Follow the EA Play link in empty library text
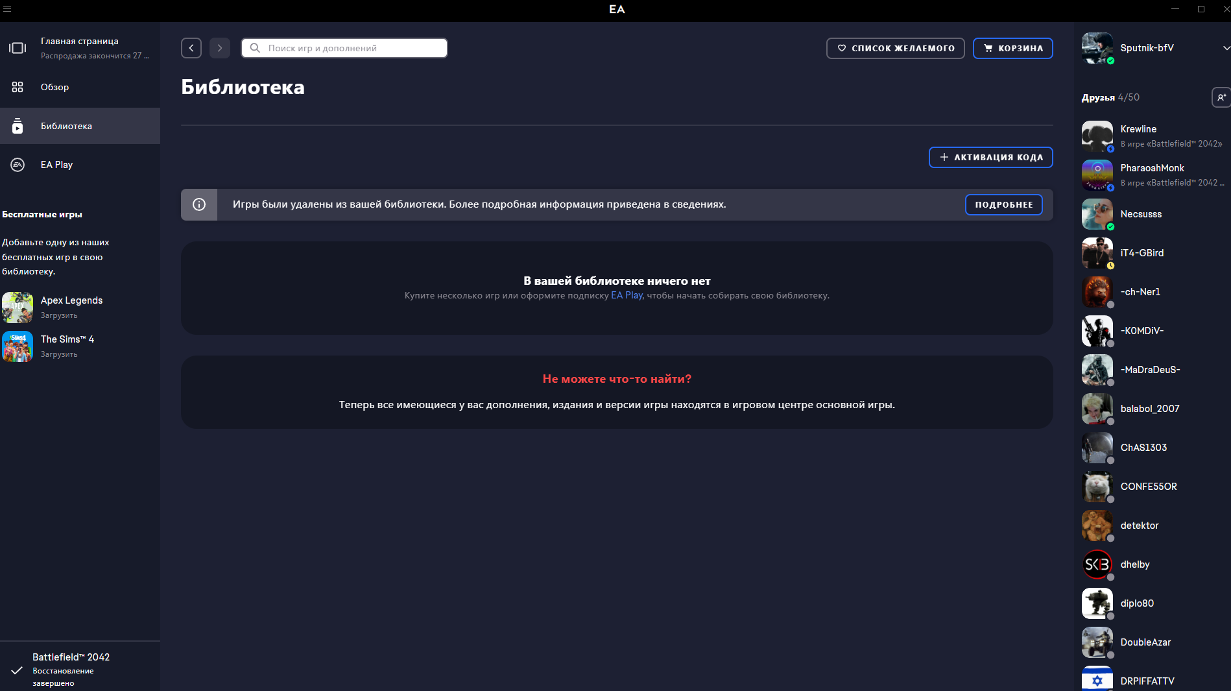This screenshot has height=691, width=1231. pos(627,295)
